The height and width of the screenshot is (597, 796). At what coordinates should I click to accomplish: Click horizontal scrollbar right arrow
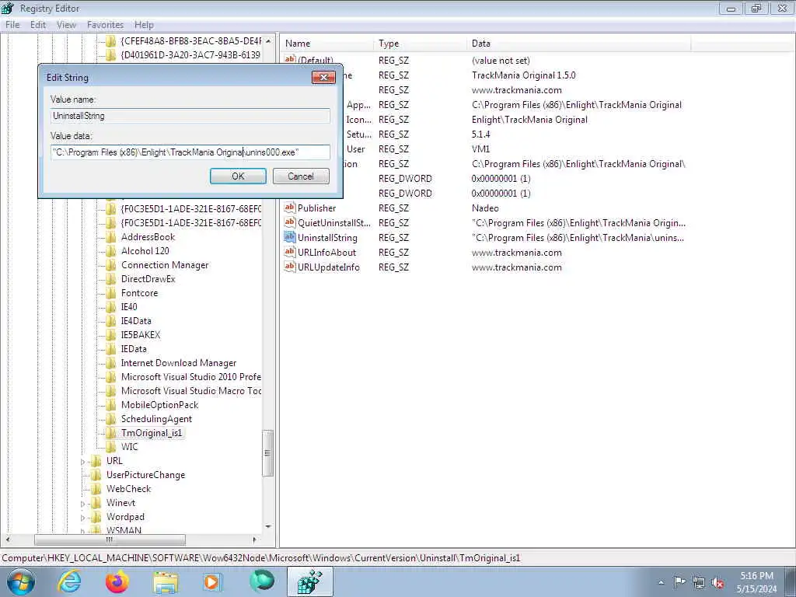(255, 539)
